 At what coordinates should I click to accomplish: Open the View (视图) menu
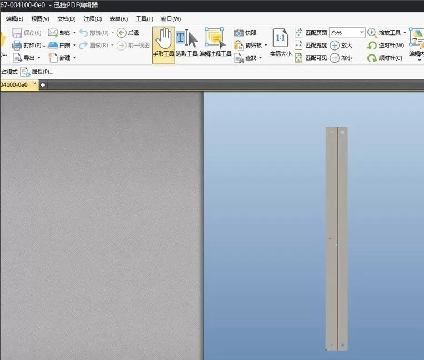(41, 19)
